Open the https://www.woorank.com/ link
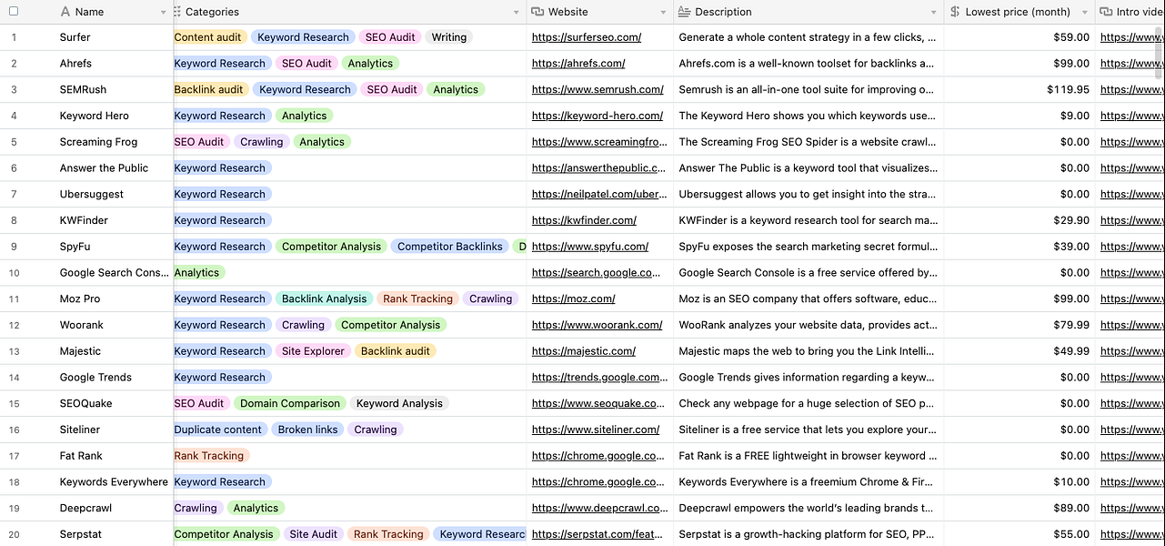Image resolution: width=1165 pixels, height=546 pixels. [x=597, y=325]
